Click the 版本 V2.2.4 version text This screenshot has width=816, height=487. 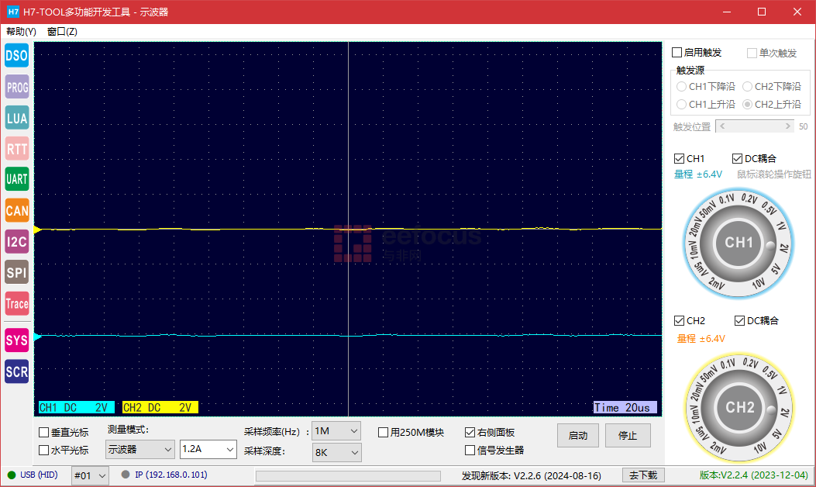[753, 475]
